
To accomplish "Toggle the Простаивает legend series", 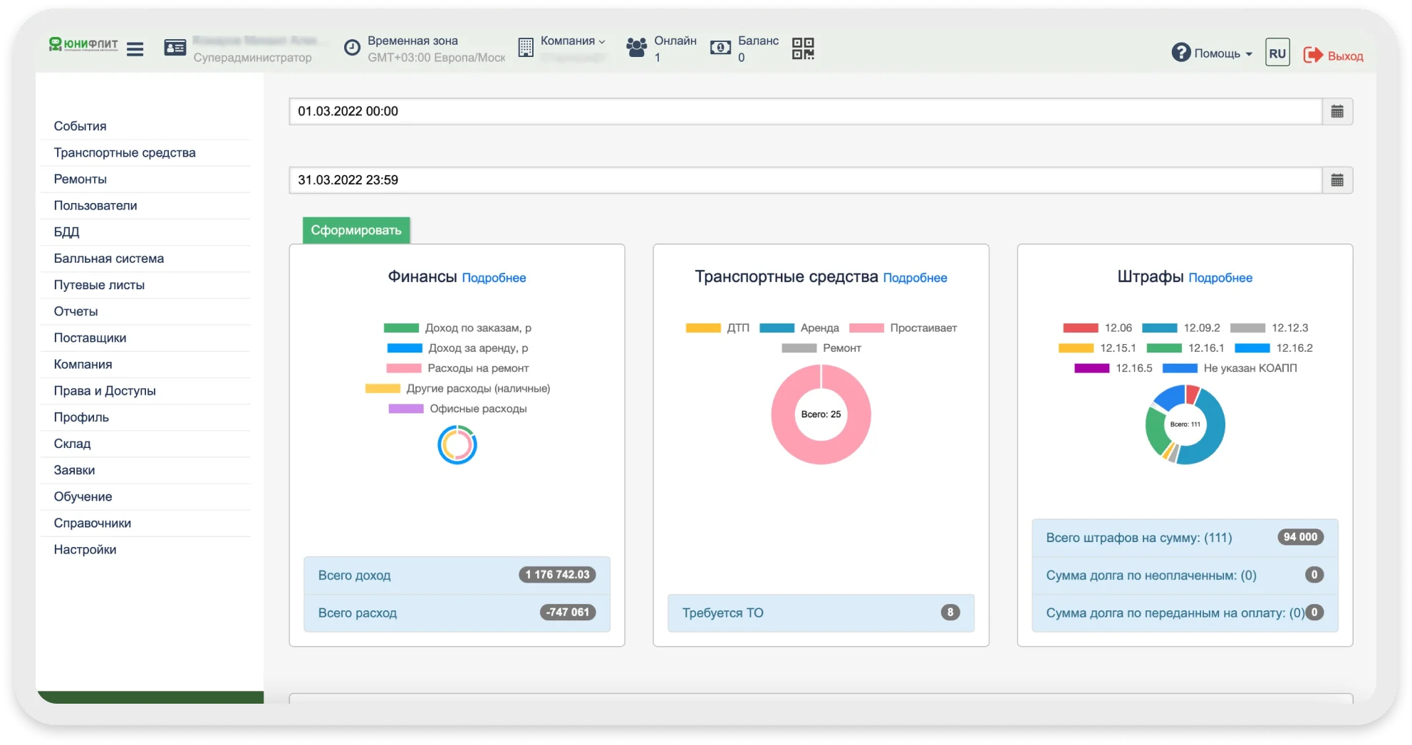I will pyautogui.click(x=903, y=328).
